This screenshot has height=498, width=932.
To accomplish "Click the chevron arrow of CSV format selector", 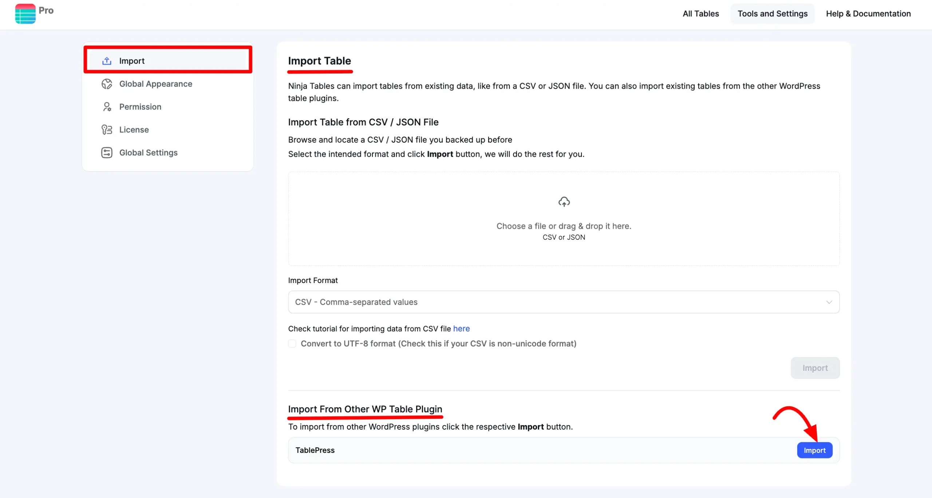I will 829,302.
